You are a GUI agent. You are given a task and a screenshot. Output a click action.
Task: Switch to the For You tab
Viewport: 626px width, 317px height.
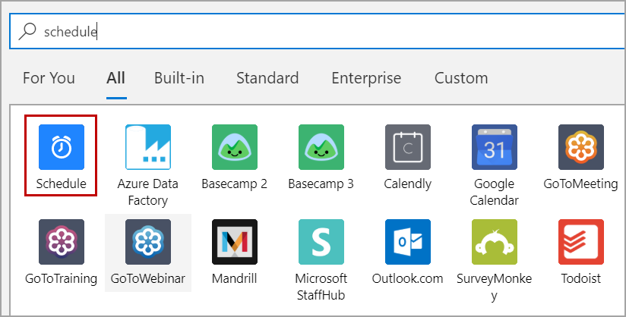pyautogui.click(x=49, y=78)
